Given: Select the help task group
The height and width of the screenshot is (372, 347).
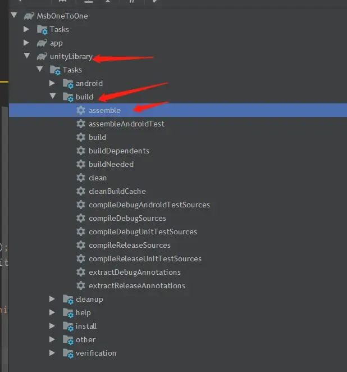Looking at the screenshot, I should 83,312.
